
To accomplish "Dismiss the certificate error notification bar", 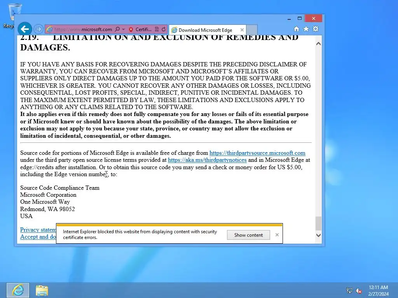I will click(x=277, y=235).
